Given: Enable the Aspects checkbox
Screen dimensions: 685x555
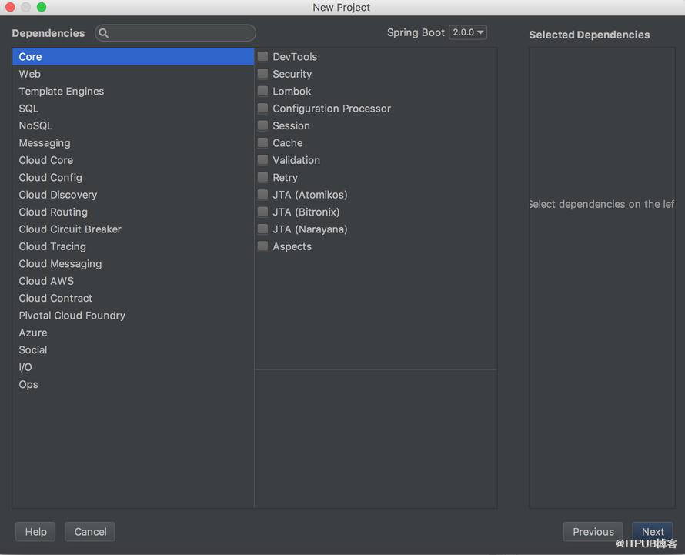Looking at the screenshot, I should [262, 246].
